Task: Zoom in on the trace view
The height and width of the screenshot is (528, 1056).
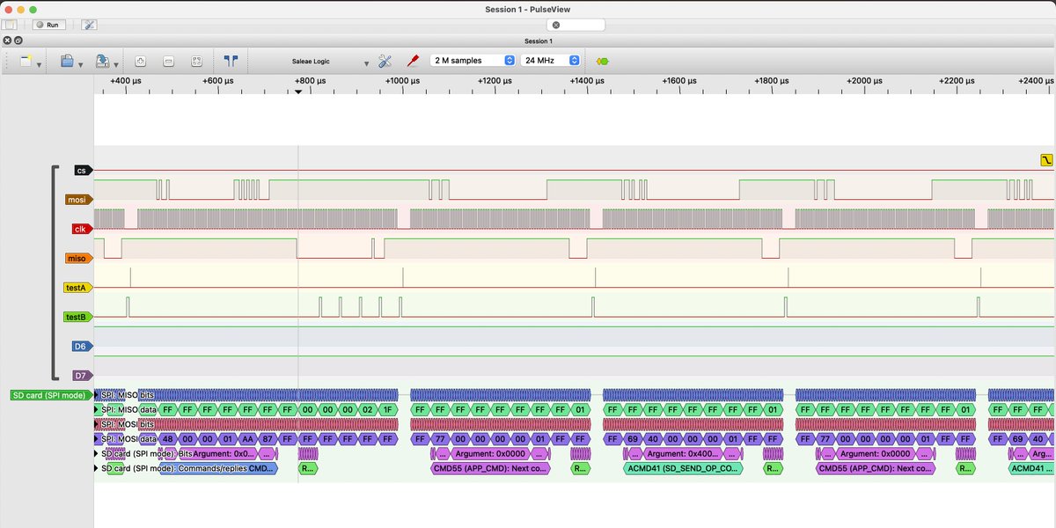Action: [140, 62]
